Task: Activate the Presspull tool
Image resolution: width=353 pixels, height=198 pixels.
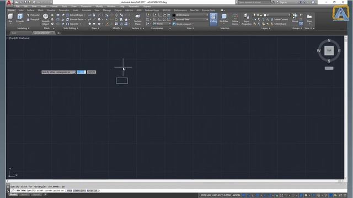Action: click(x=33, y=20)
